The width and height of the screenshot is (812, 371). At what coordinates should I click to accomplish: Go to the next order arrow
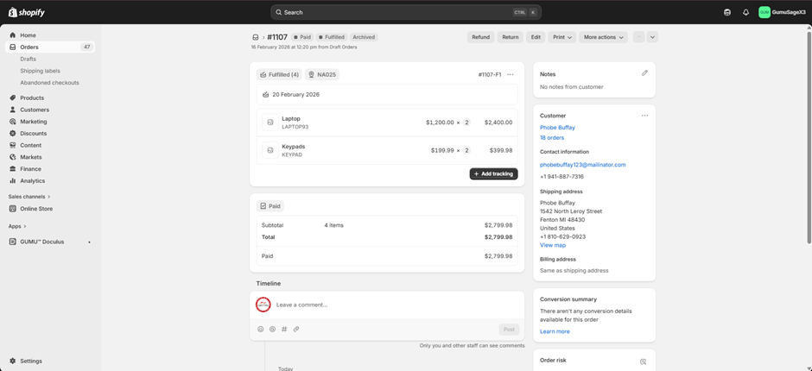[x=652, y=37]
